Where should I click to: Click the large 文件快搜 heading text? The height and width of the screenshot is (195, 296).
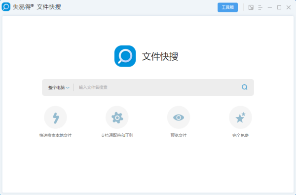160,56
